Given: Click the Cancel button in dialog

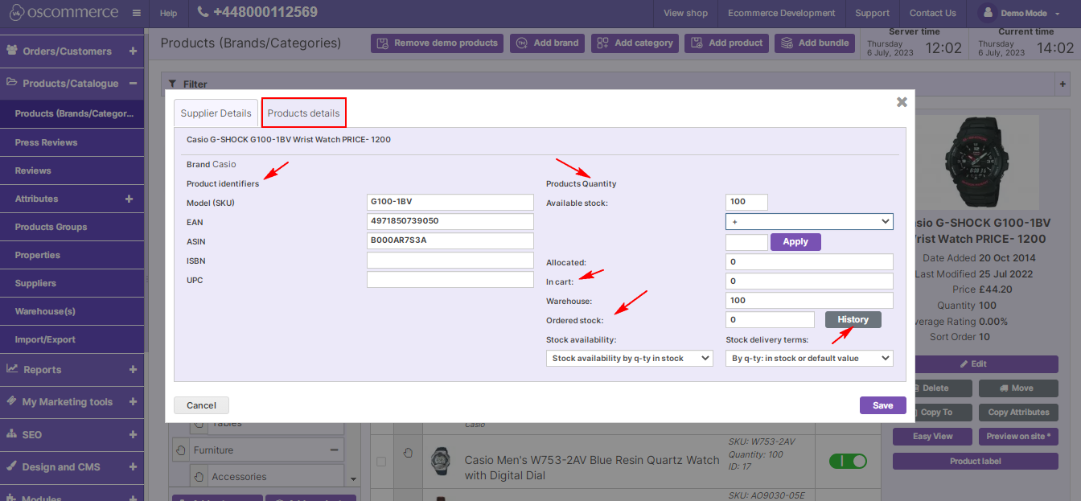Looking at the screenshot, I should coord(201,405).
